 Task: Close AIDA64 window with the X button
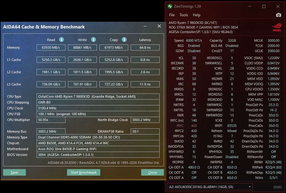159,26
